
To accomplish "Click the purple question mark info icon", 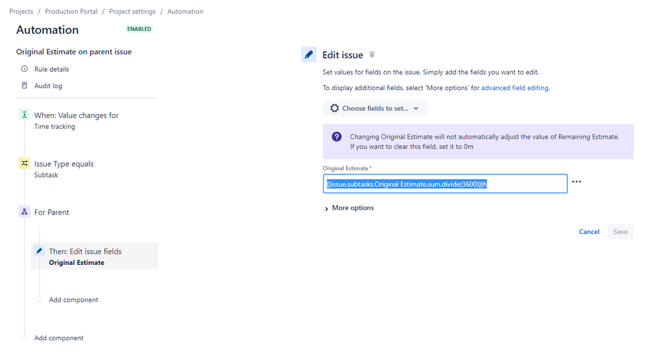I will [337, 137].
